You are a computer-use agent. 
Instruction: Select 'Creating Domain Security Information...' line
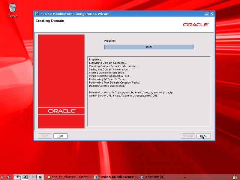pyautogui.click(x=114, y=66)
